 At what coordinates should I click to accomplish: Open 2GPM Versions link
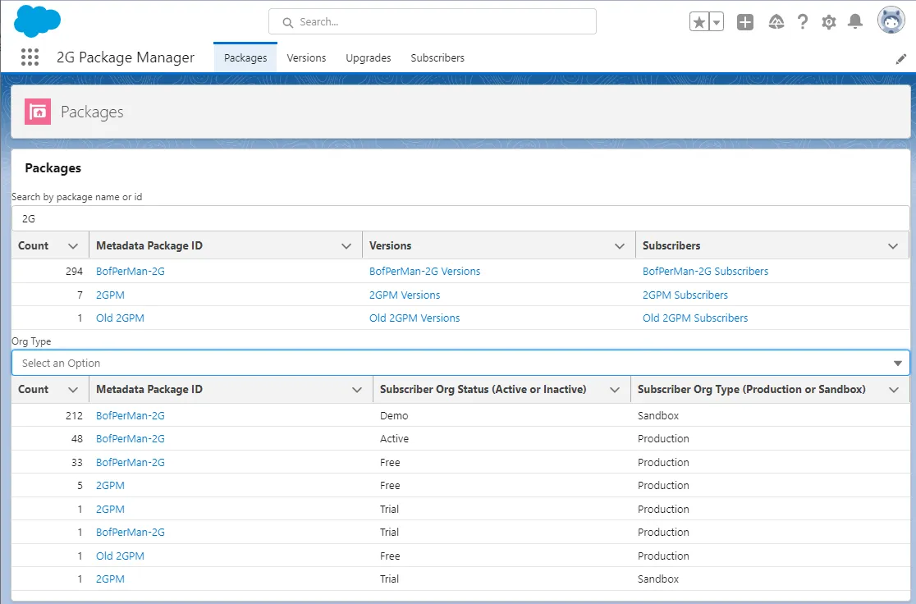pos(405,295)
